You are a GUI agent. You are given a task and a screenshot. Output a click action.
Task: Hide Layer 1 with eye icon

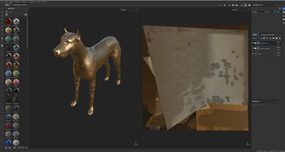[x=253, y=53]
